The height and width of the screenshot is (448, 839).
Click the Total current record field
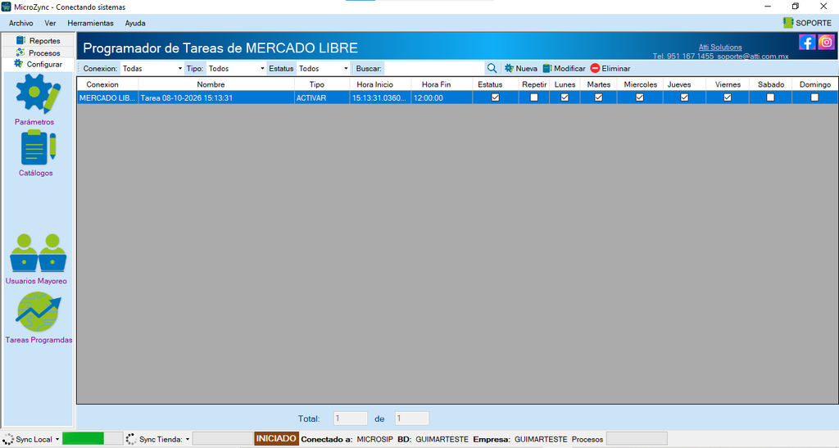tap(351, 419)
